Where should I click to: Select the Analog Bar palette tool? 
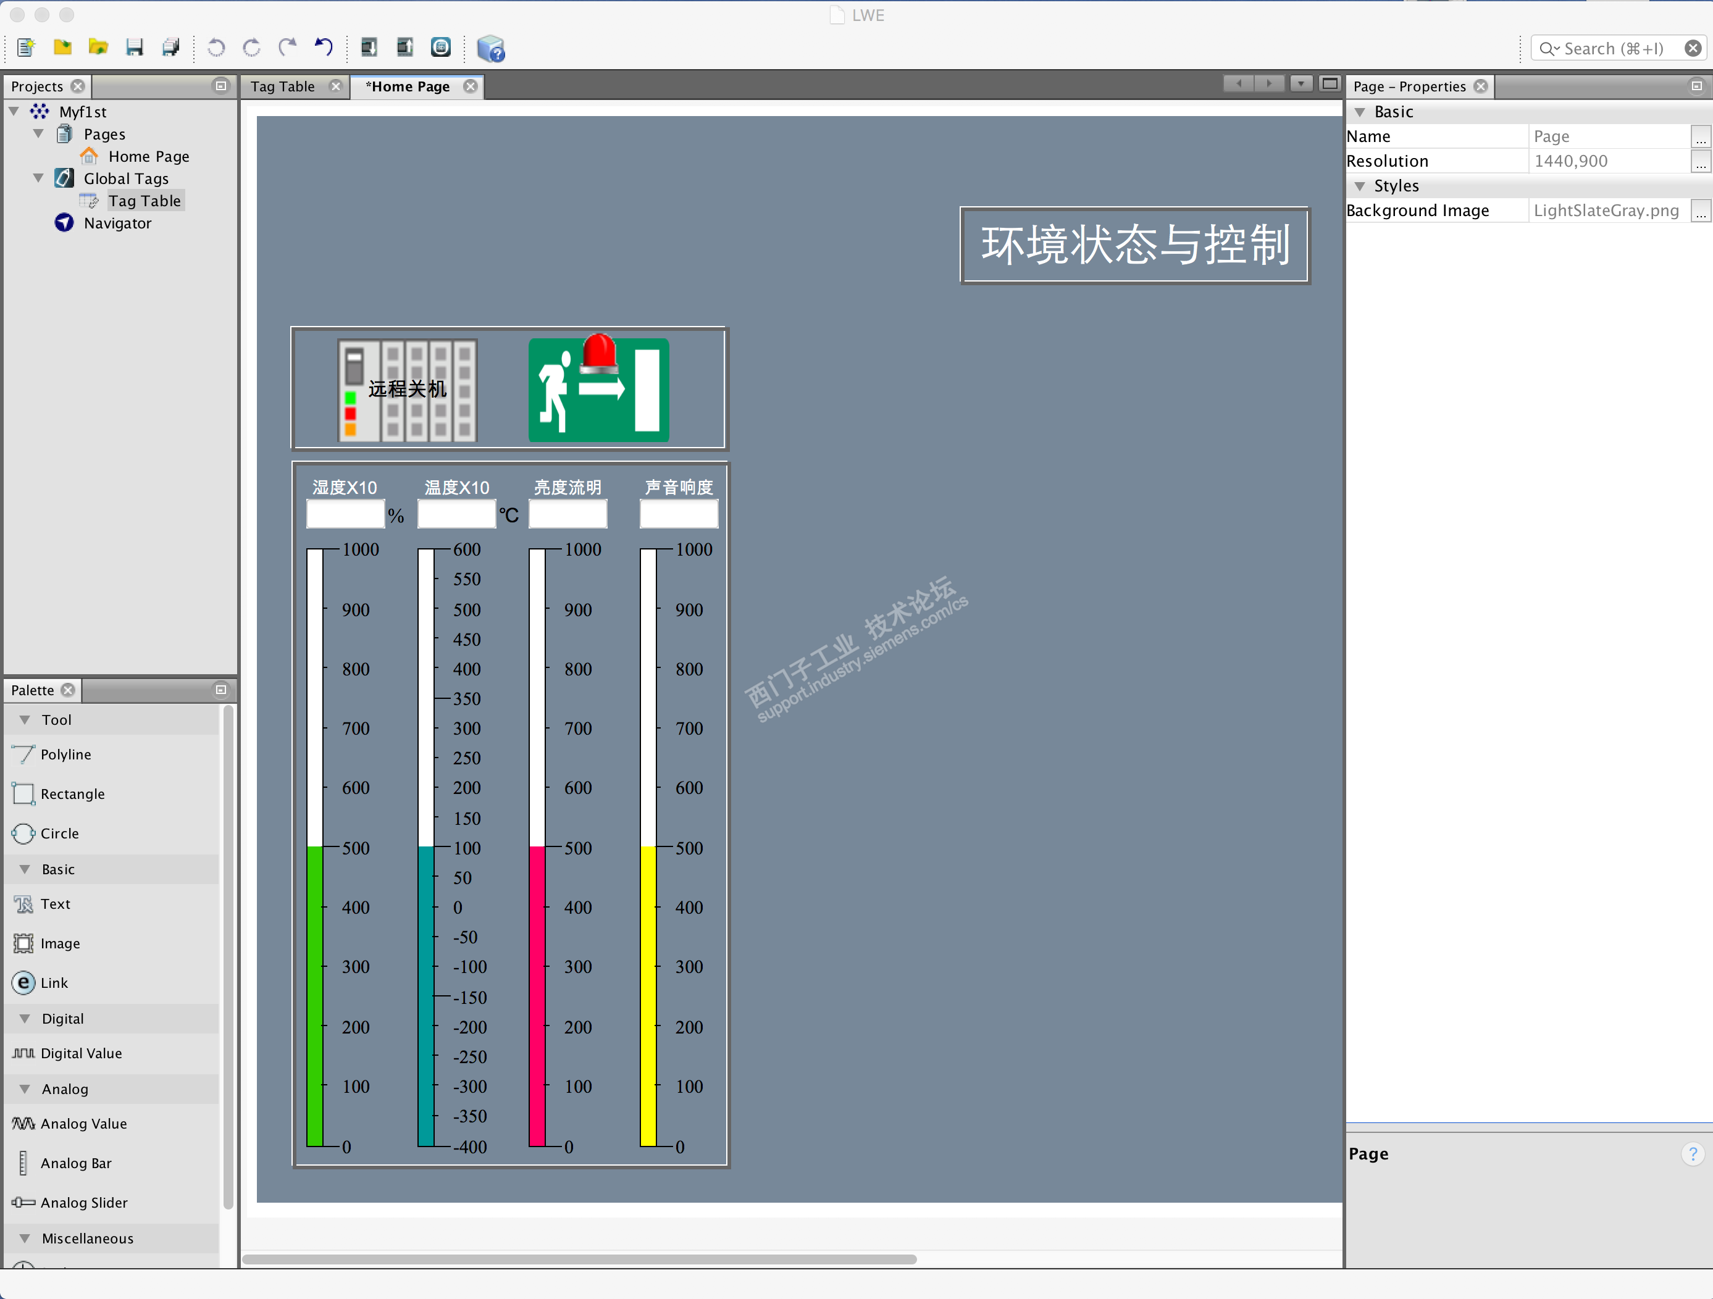(x=75, y=1163)
